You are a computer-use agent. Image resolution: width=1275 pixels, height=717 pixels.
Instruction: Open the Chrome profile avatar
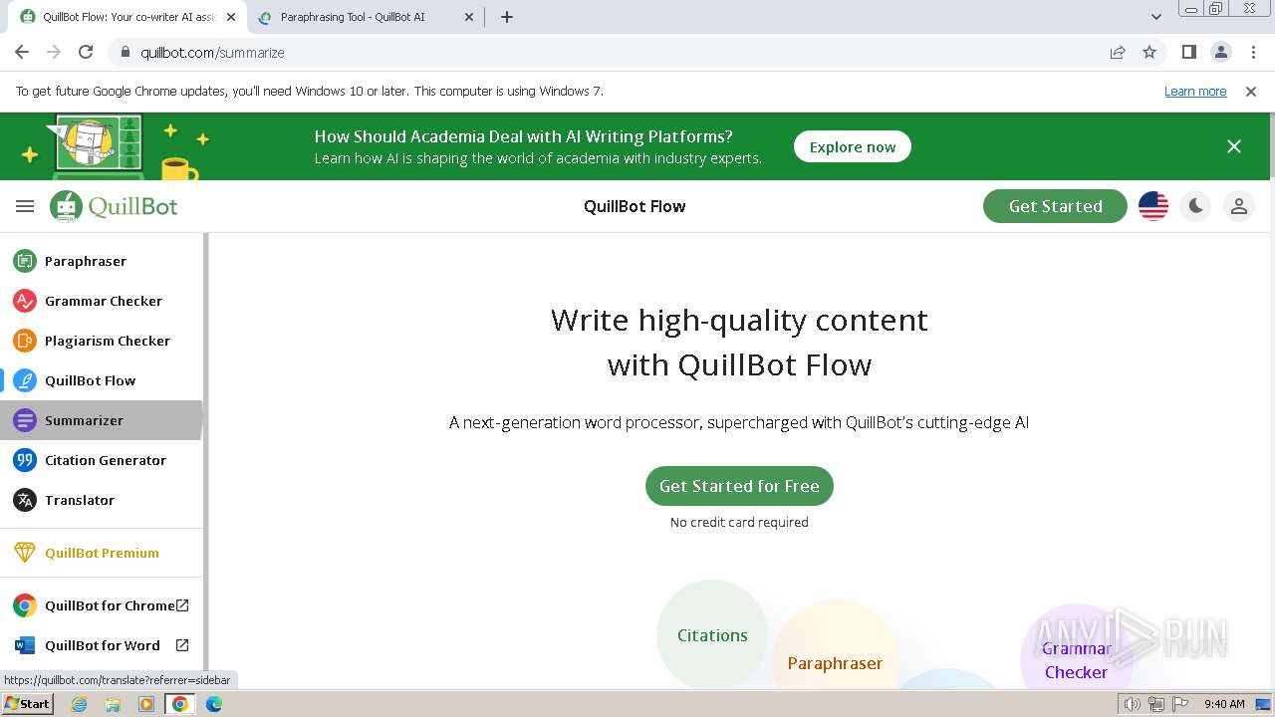point(1220,52)
